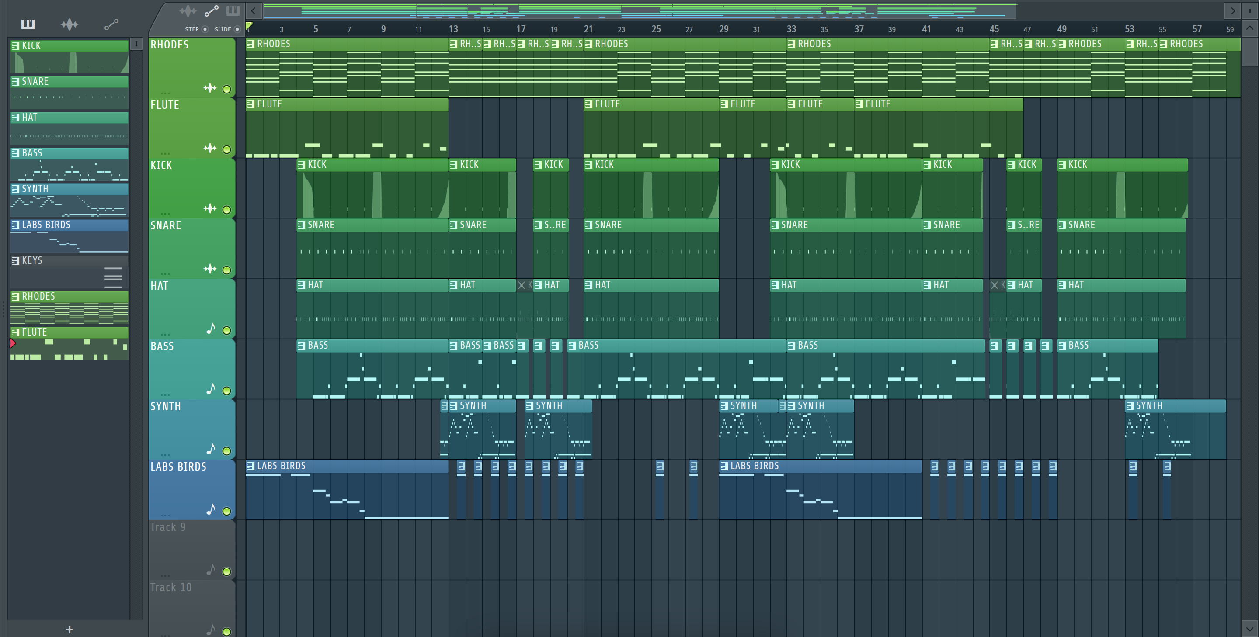
Task: Open the first HAT clip menu icon
Action: coord(302,285)
